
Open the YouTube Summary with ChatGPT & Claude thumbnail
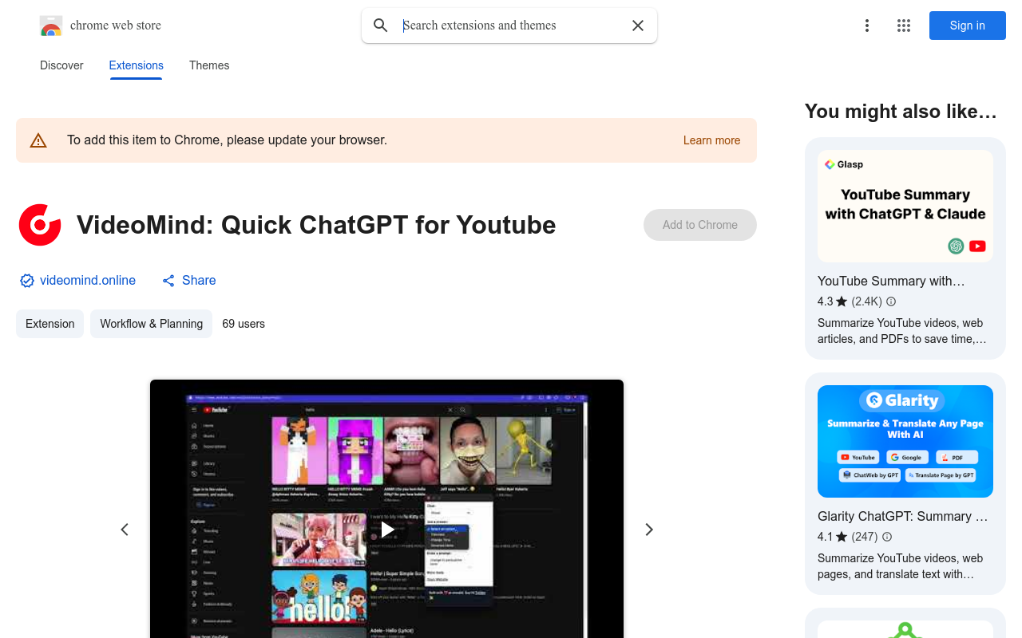[905, 206]
